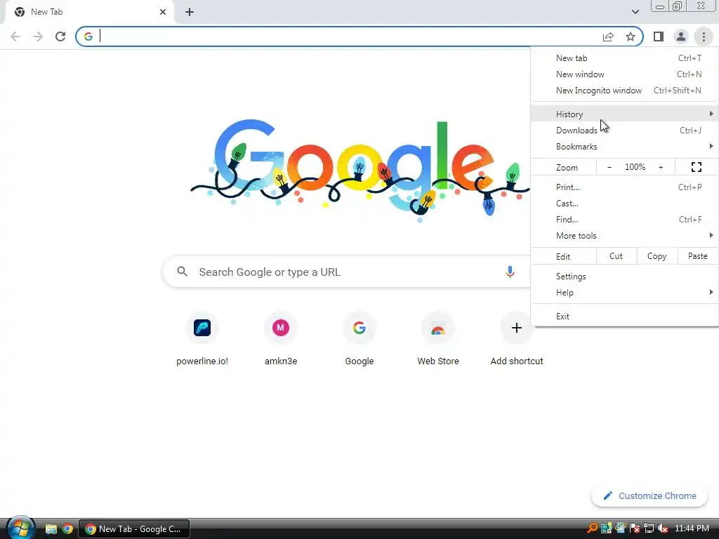Image resolution: width=719 pixels, height=539 pixels.
Task: Open the profile avatar button
Action: pyautogui.click(x=681, y=36)
